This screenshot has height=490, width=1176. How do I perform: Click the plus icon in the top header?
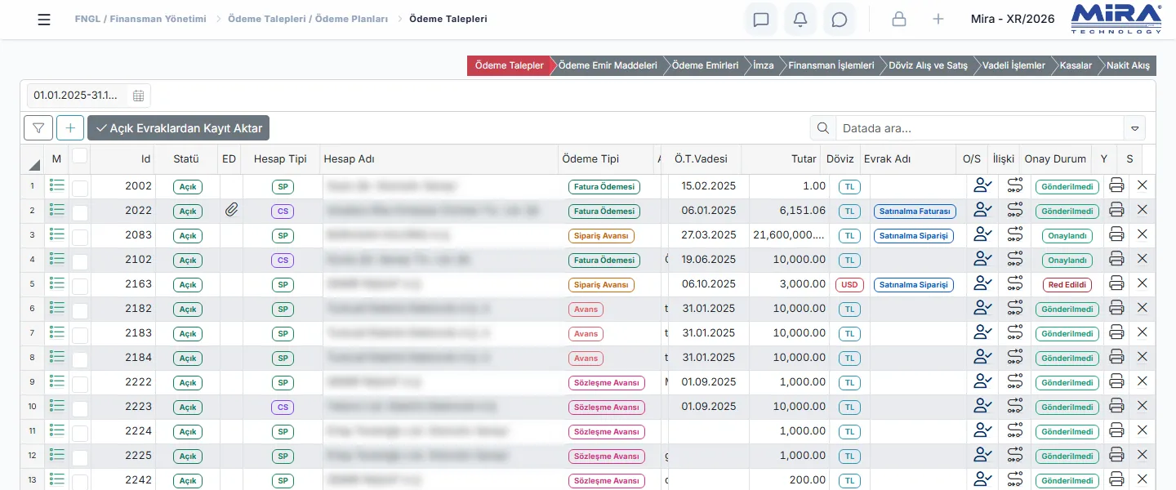(x=938, y=20)
